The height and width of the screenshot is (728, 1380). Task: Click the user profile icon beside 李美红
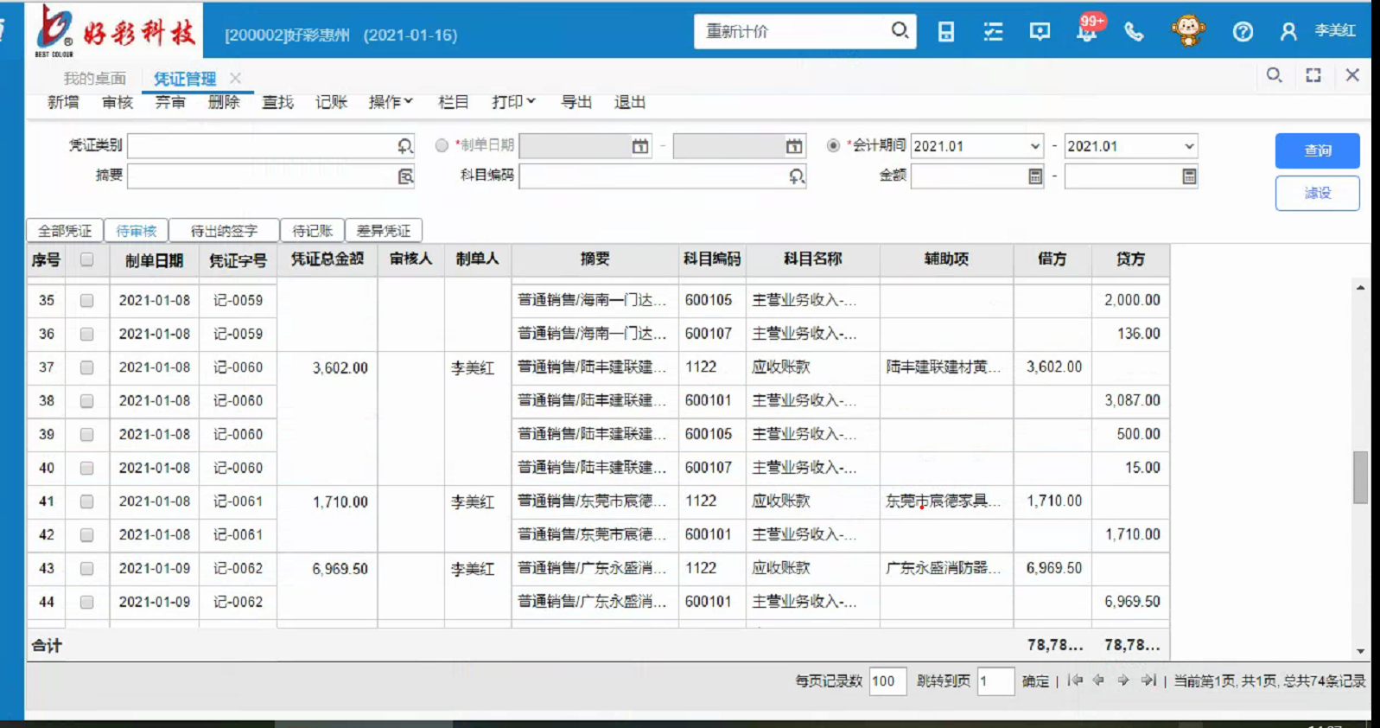point(1288,32)
